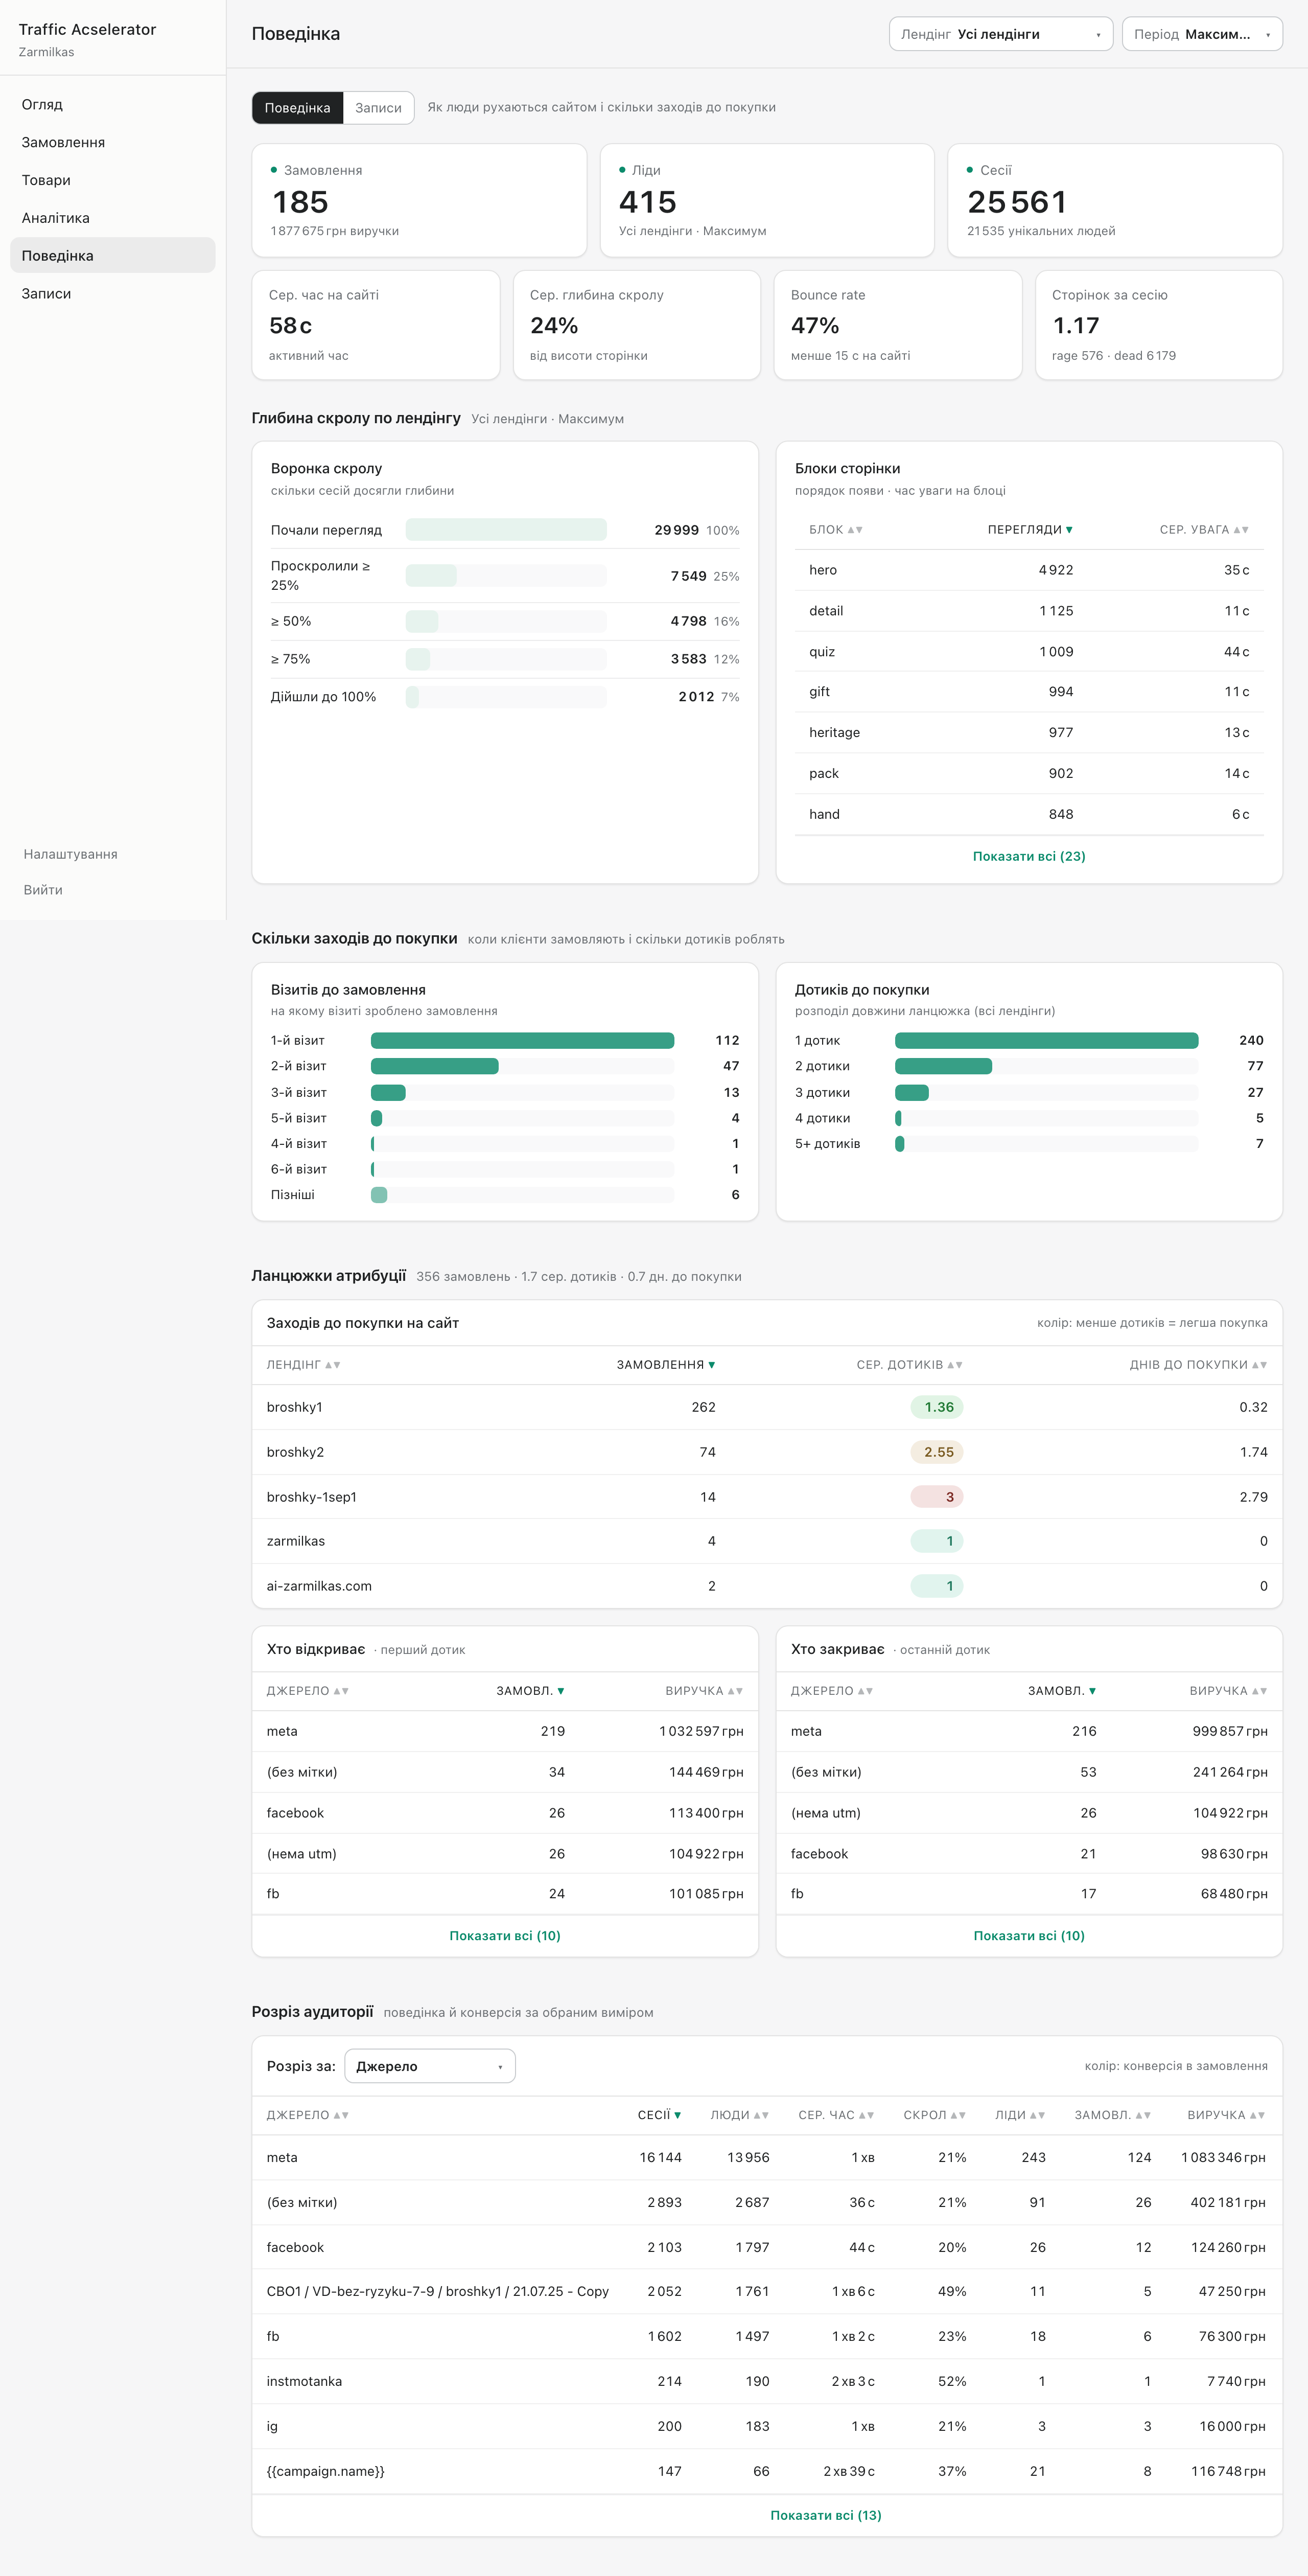Sort Хто відкриває table by ЗАМОВЛ.
The height and width of the screenshot is (2576, 1308).
click(x=531, y=1691)
